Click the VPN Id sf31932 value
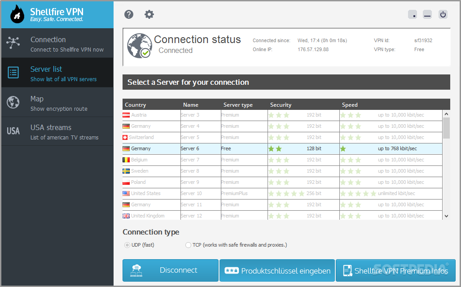 click(x=423, y=40)
